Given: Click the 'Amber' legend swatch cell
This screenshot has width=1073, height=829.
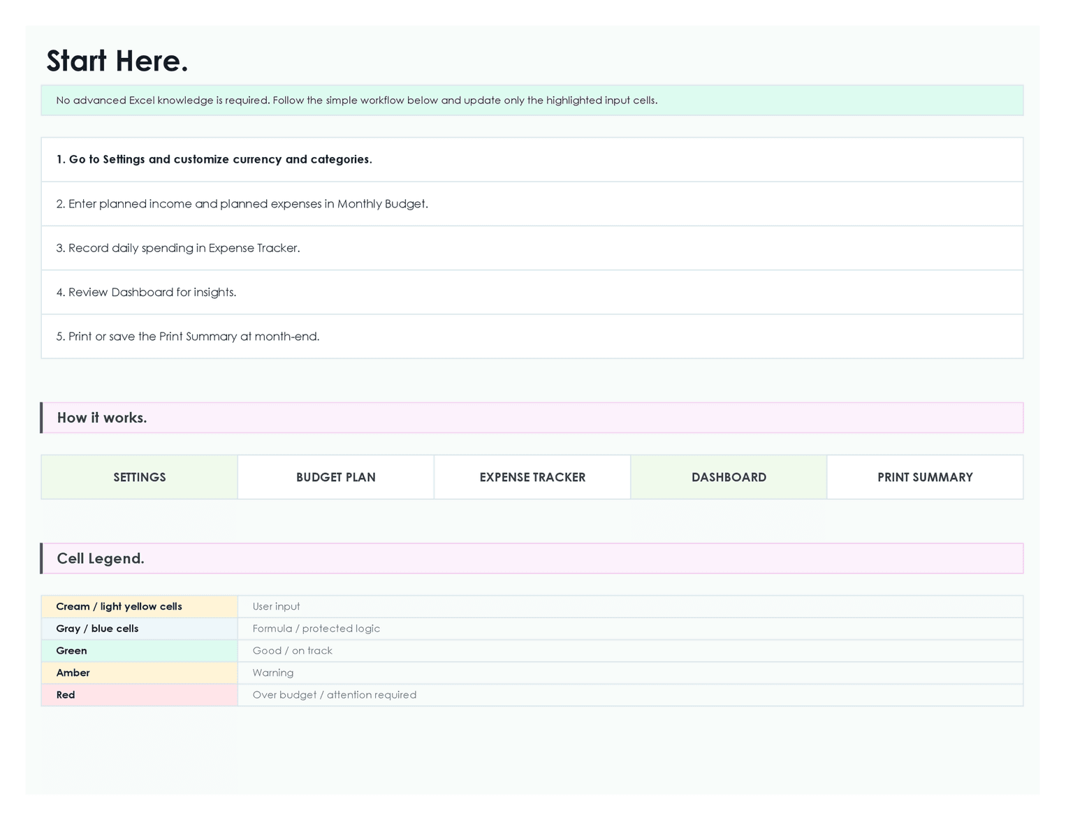Looking at the screenshot, I should [140, 673].
